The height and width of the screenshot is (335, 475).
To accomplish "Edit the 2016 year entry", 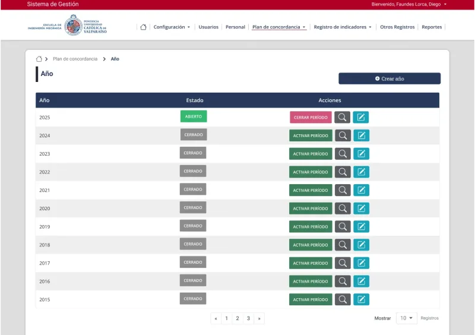I will pos(362,281).
